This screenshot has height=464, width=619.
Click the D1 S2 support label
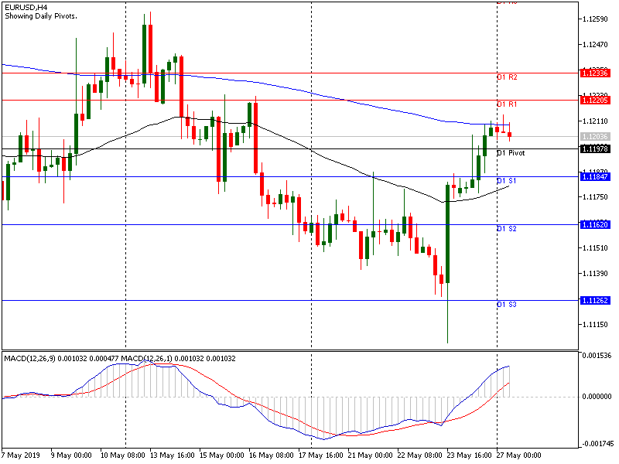[507, 229]
